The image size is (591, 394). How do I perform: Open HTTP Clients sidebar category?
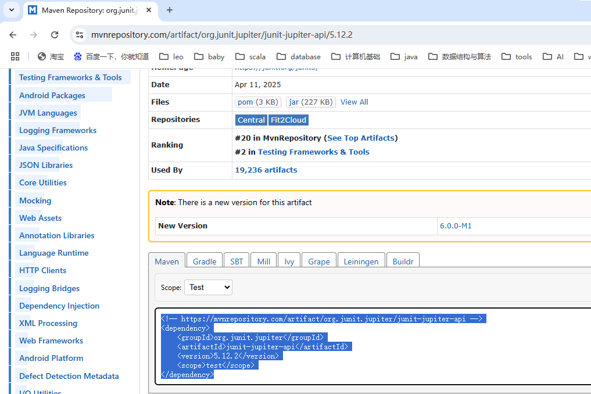pos(42,270)
